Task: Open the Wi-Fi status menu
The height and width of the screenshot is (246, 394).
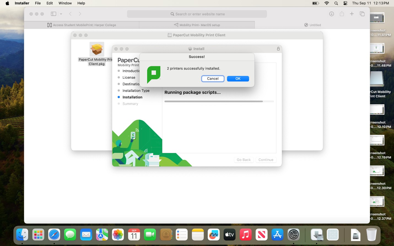Action: (326, 3)
